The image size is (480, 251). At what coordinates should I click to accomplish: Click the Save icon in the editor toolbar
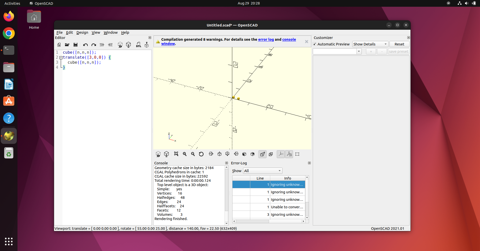point(75,45)
